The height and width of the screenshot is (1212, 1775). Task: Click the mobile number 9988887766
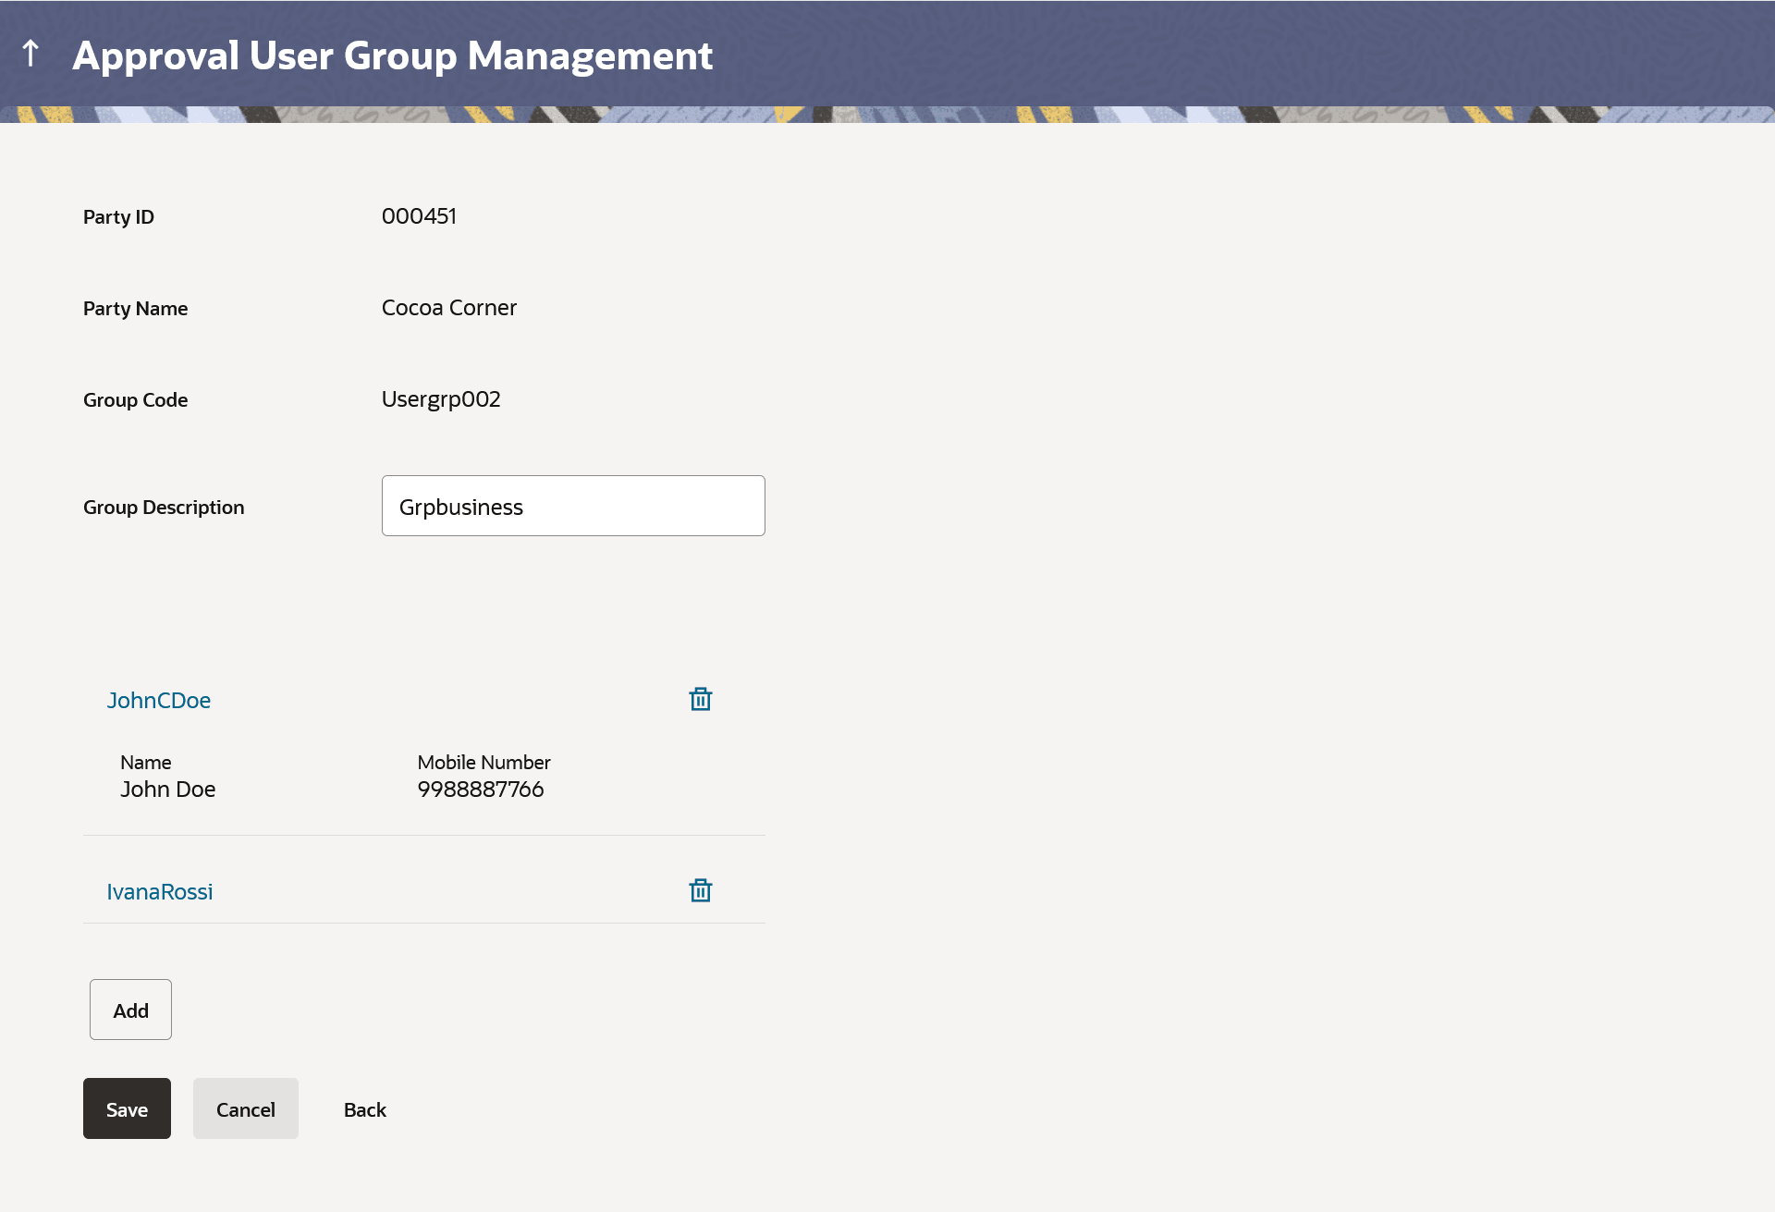[481, 790]
